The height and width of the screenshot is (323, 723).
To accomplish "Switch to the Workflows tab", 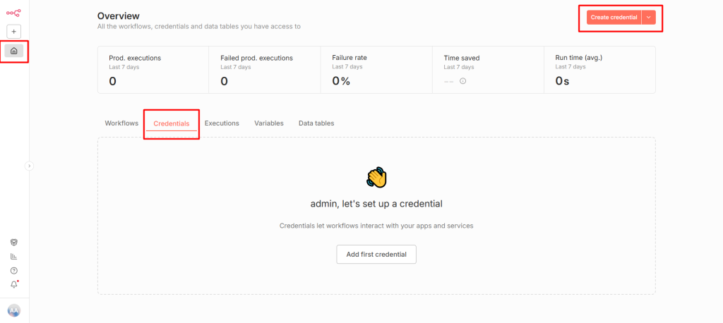I will pos(121,123).
